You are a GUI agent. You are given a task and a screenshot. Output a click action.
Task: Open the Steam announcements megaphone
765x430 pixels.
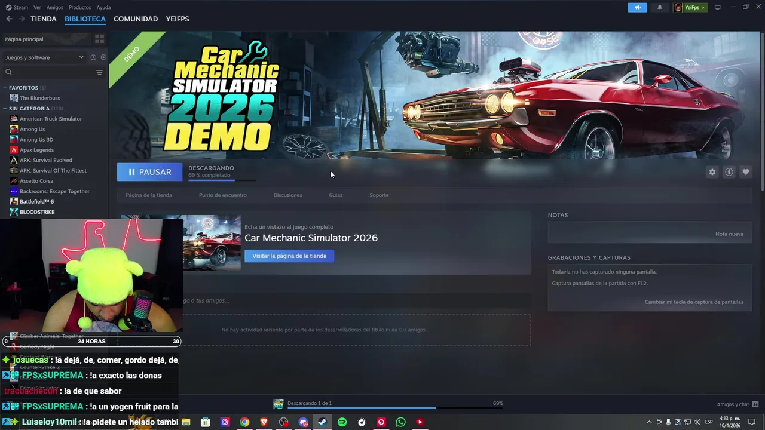pyautogui.click(x=637, y=7)
